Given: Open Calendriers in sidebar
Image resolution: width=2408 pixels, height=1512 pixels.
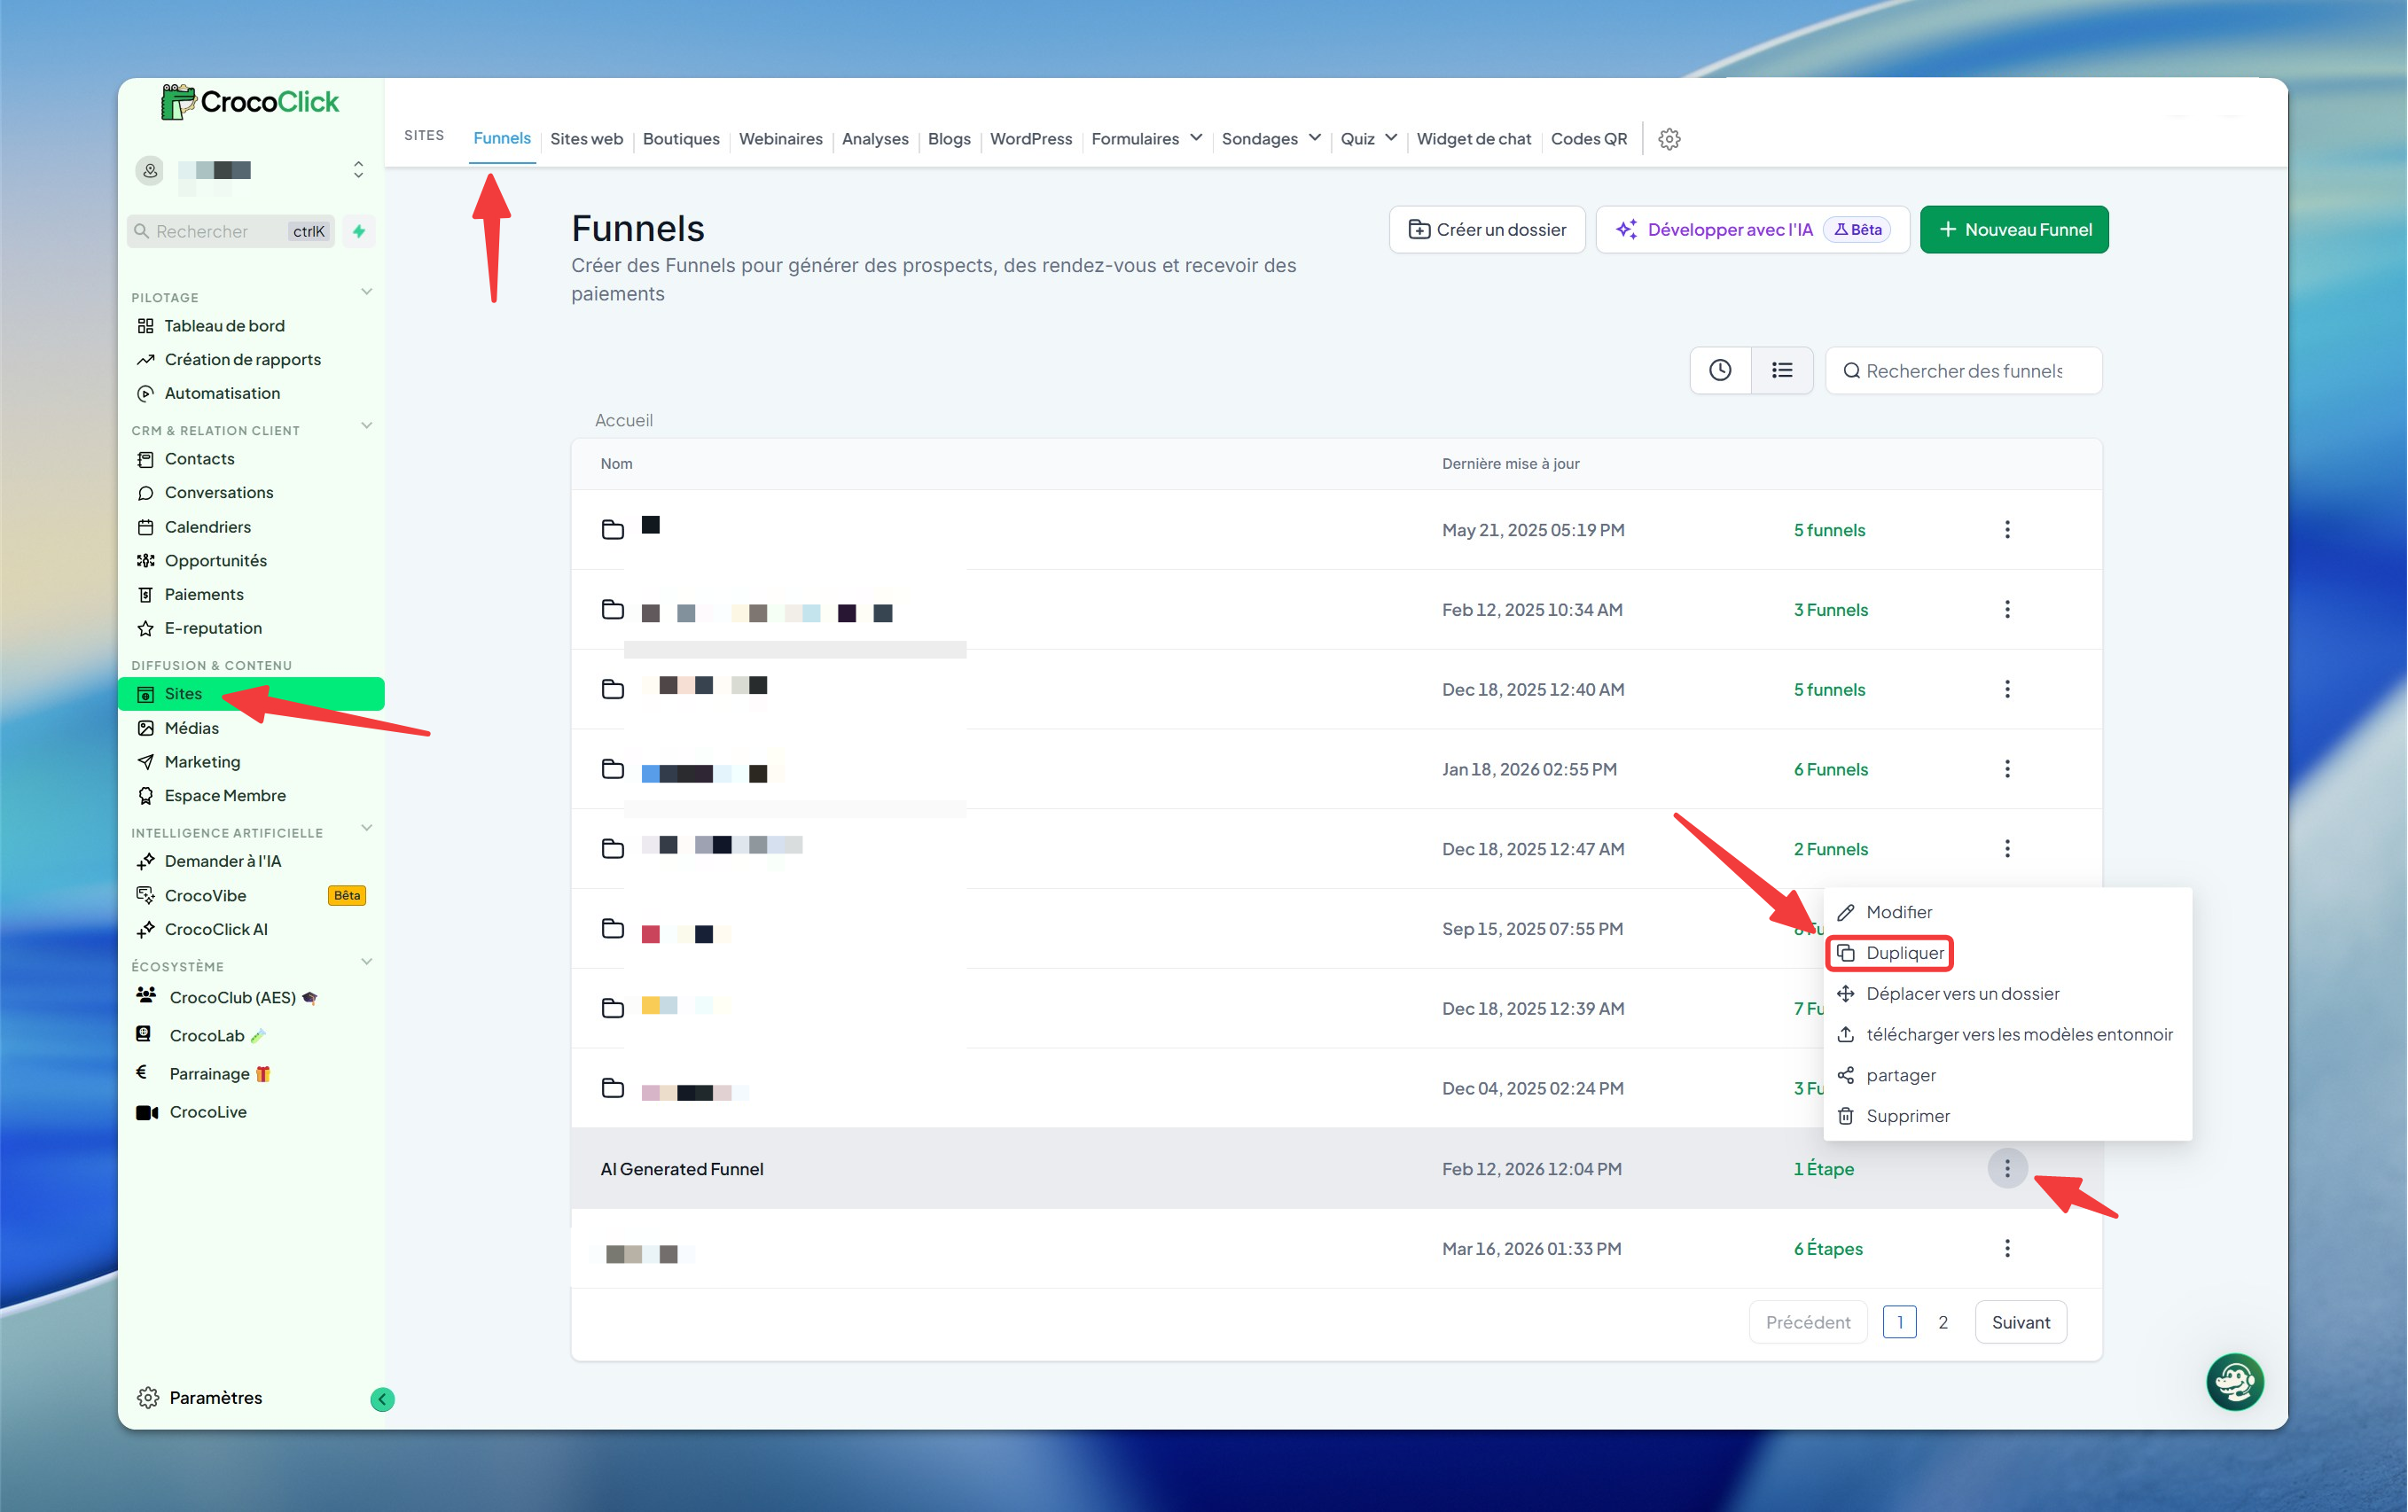Looking at the screenshot, I should tap(207, 526).
